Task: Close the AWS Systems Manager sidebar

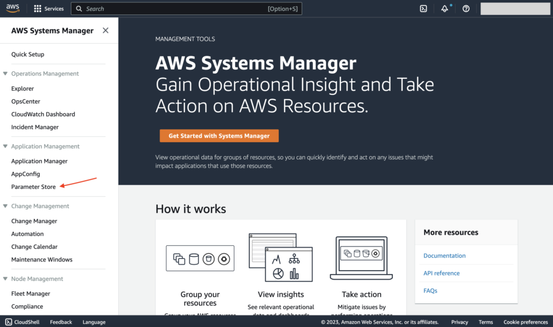Action: (105, 31)
